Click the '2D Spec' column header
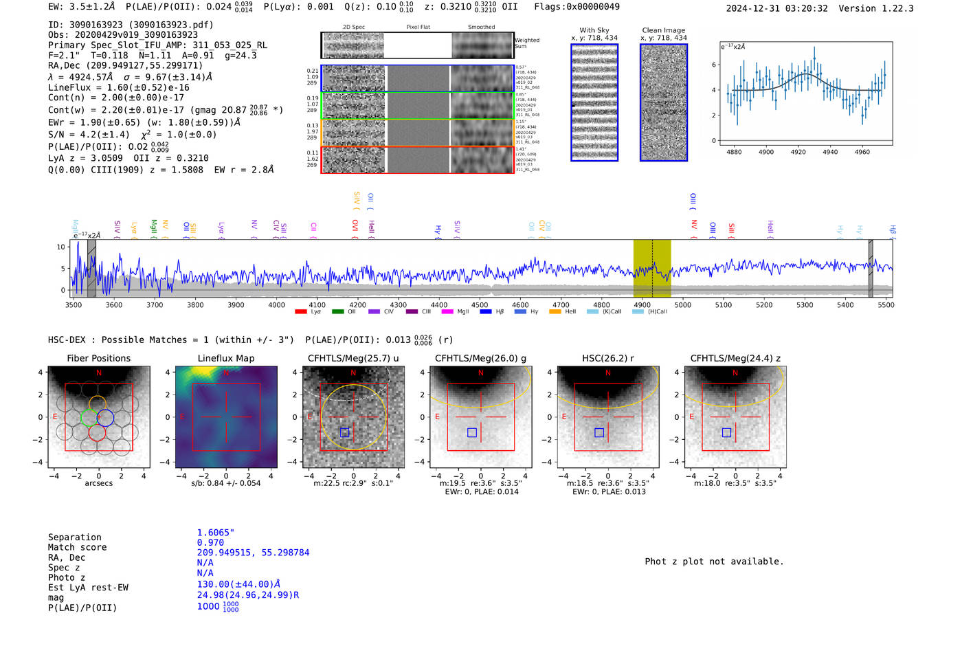 [x=354, y=27]
